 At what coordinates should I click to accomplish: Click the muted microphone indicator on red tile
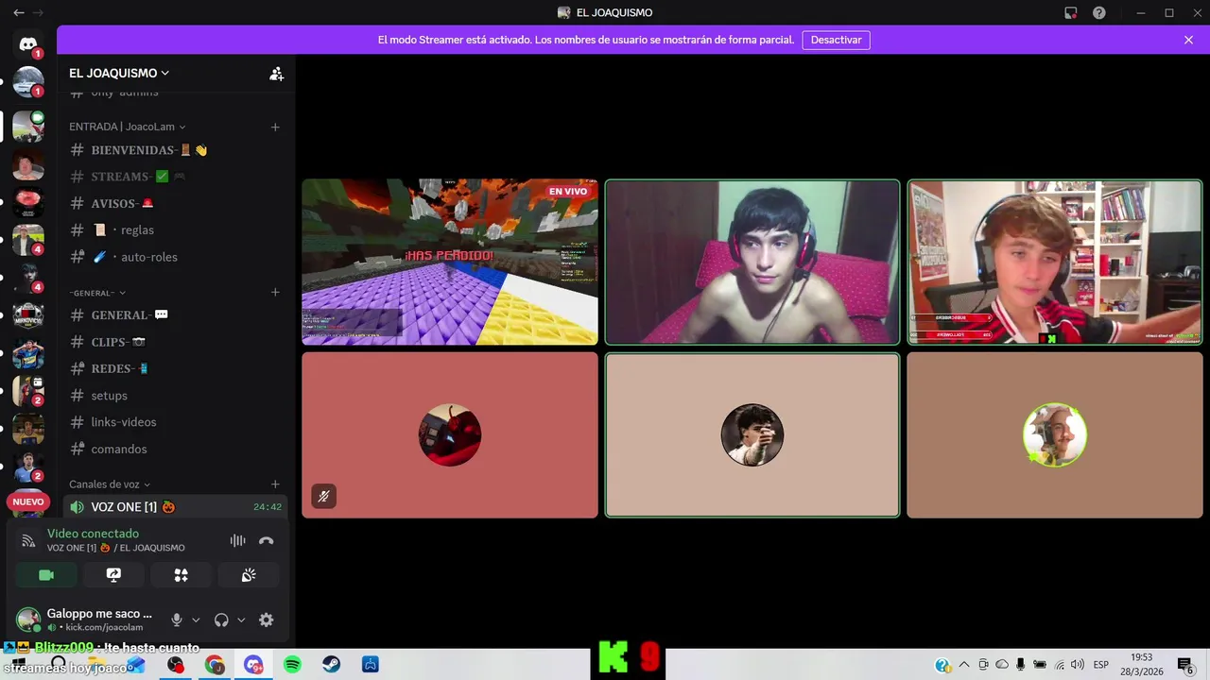pyautogui.click(x=324, y=496)
